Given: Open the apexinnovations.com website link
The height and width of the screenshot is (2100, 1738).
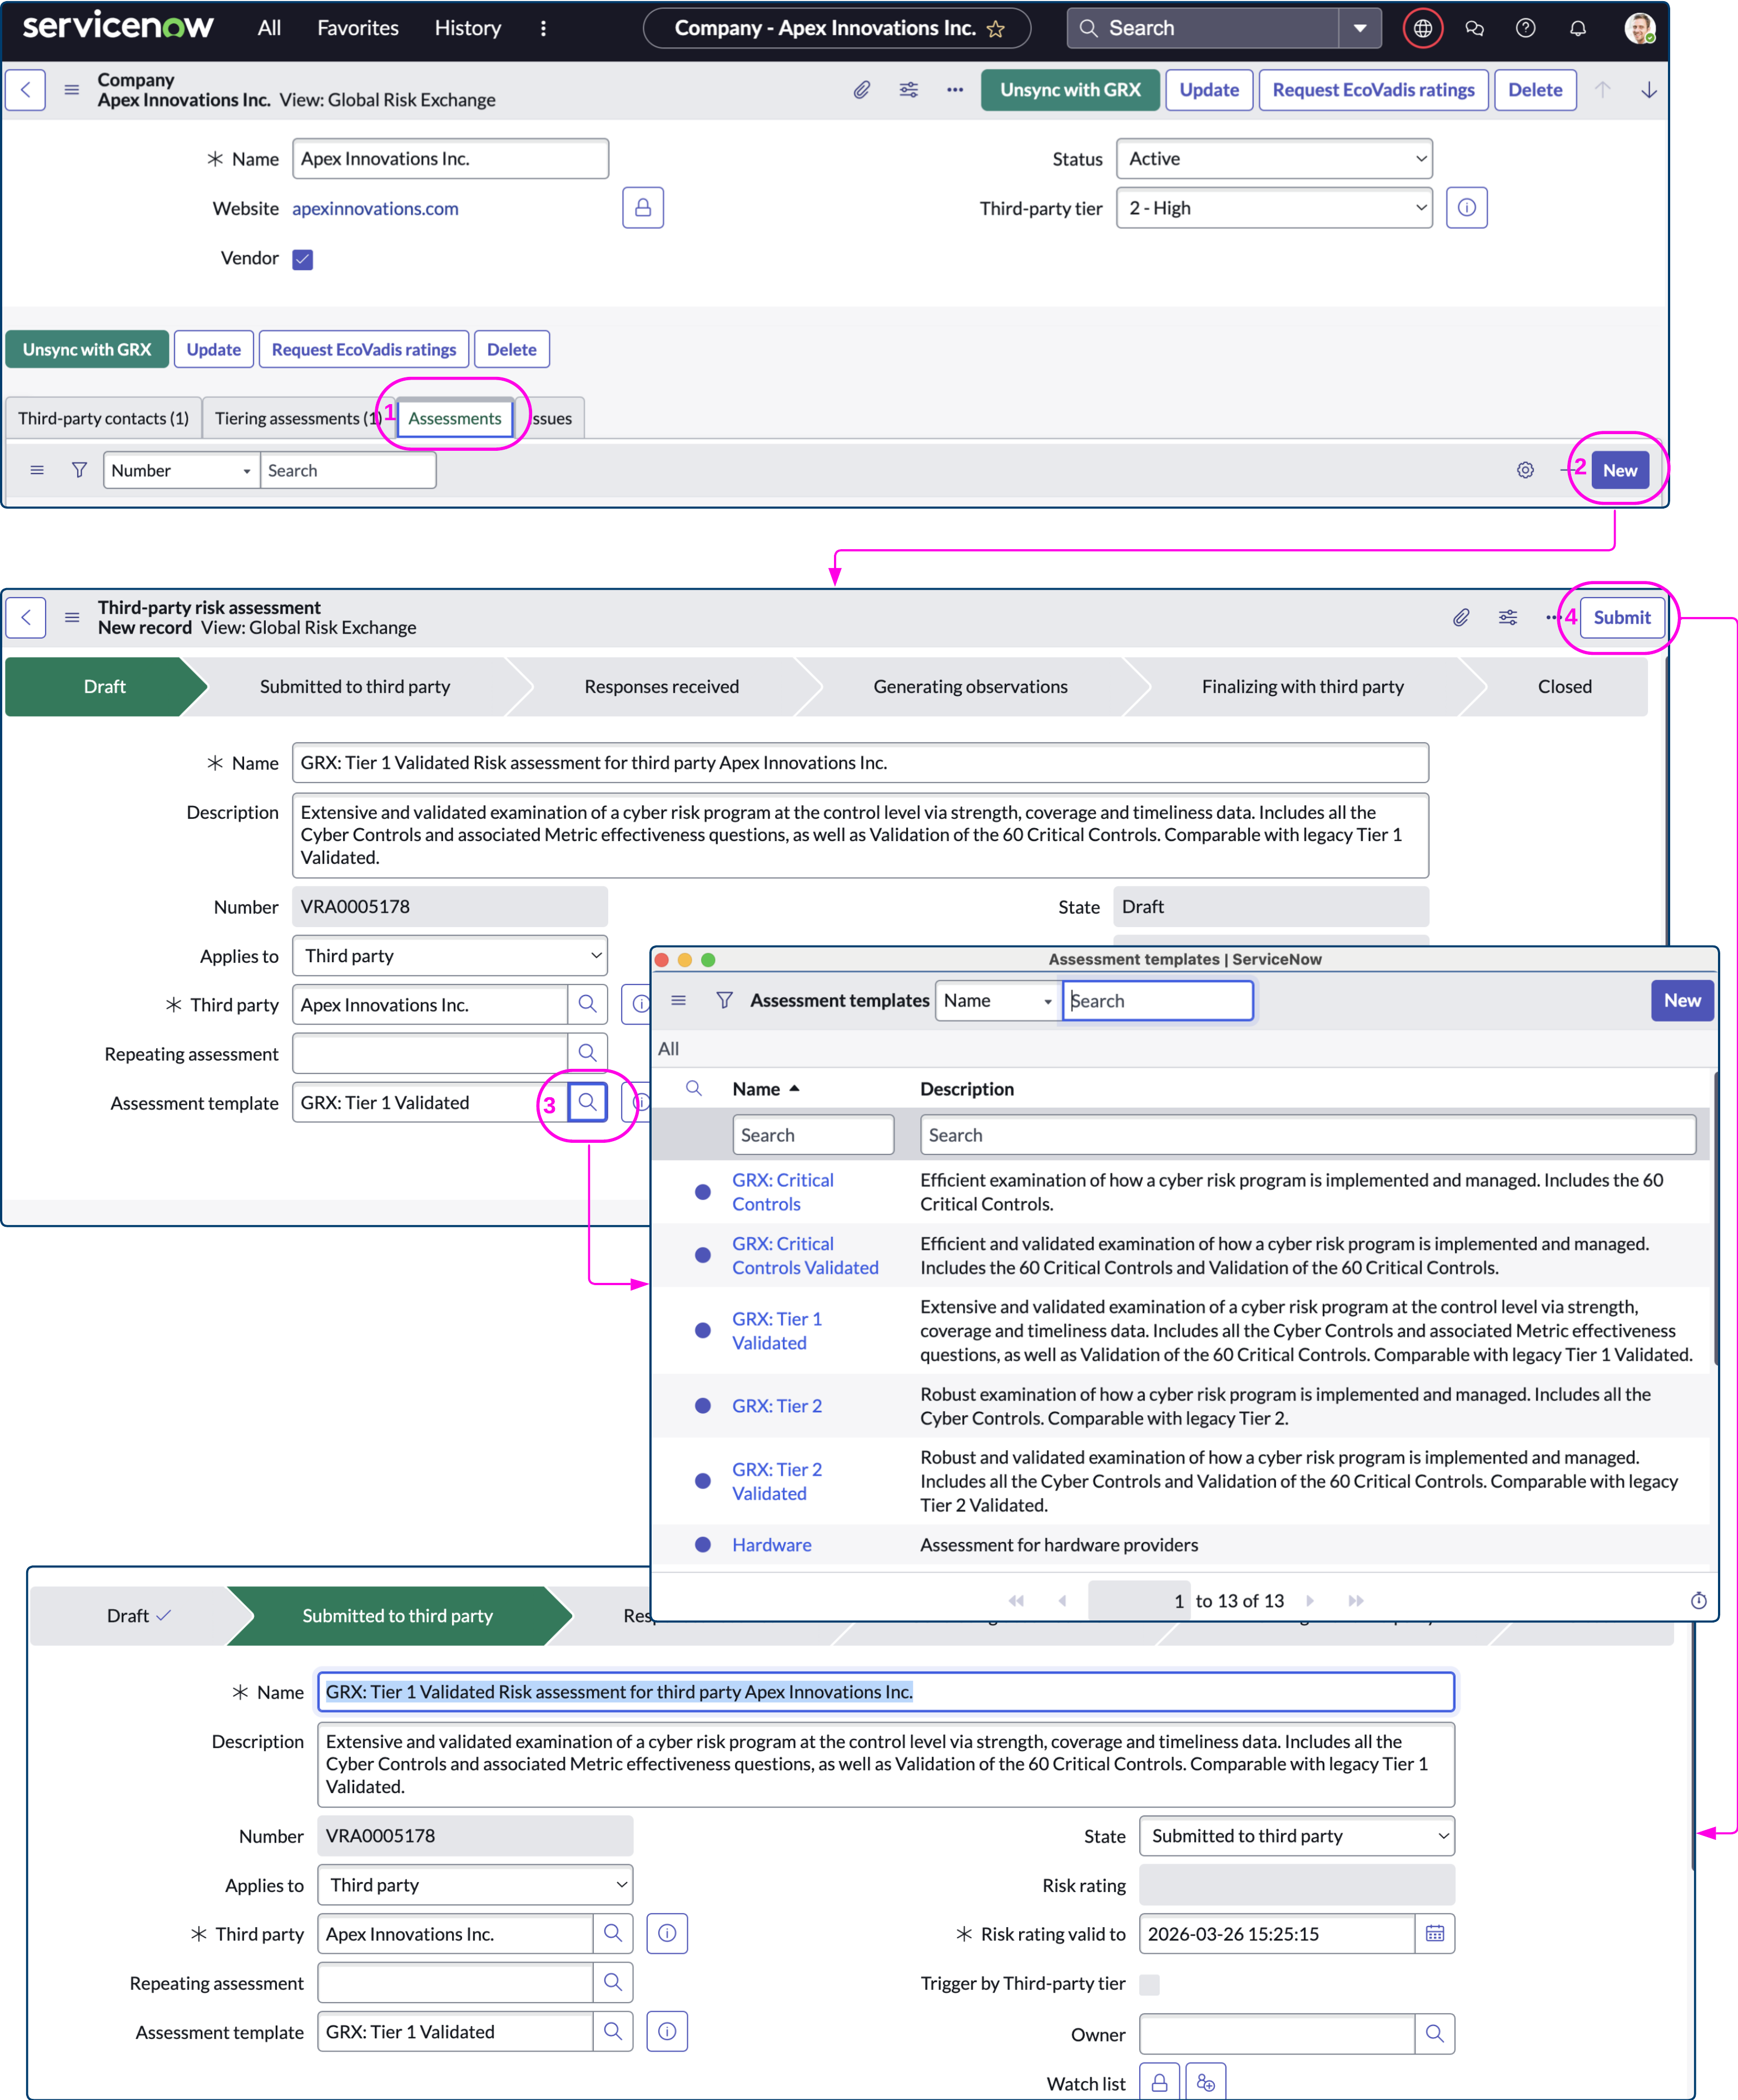Looking at the screenshot, I should pos(375,208).
